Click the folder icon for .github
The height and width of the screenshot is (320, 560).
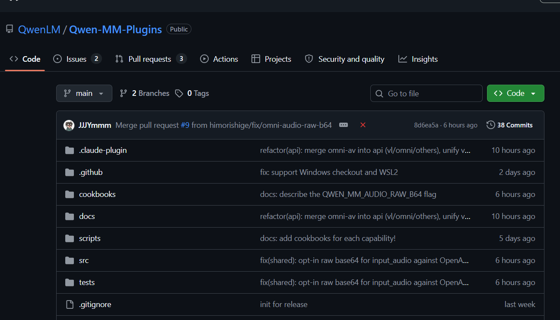pyautogui.click(x=70, y=172)
